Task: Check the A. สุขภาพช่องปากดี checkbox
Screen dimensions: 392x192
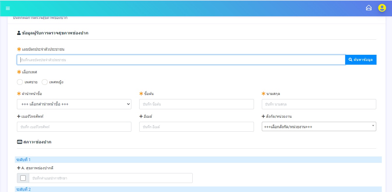Action: click(23, 178)
